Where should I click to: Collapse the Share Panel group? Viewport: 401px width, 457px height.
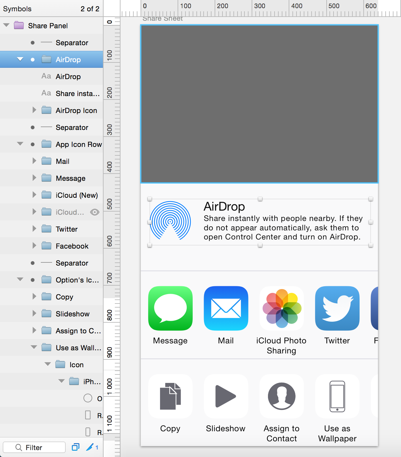(6, 25)
